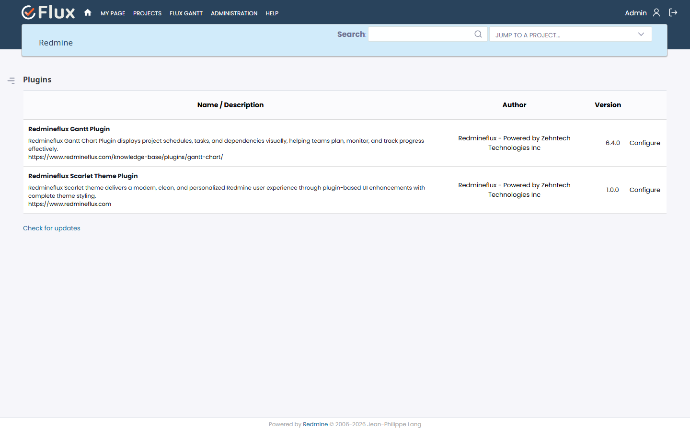The height and width of the screenshot is (431, 690).
Task: Click version 1.0.0 of Scarlet Theme
Action: pos(612,190)
